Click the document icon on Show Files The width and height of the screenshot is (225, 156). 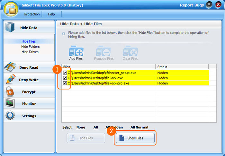(122, 138)
